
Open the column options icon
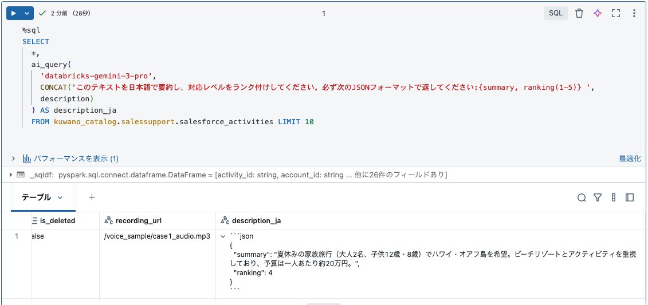[614, 197]
